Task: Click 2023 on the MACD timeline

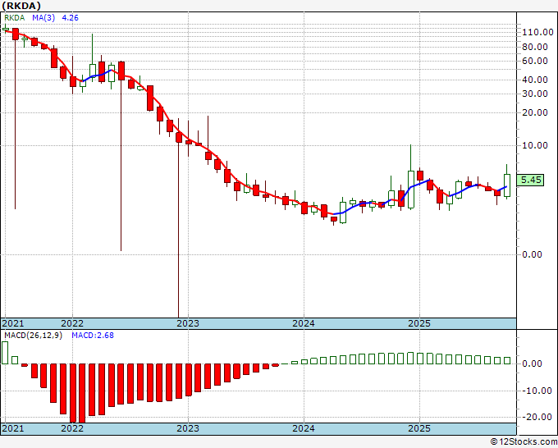Action: coord(188,428)
